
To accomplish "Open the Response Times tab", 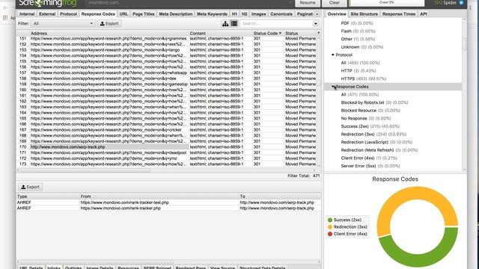I will [x=399, y=14].
